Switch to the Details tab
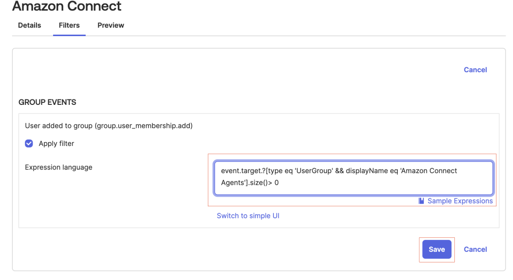This screenshot has height=280, width=513. [x=30, y=25]
